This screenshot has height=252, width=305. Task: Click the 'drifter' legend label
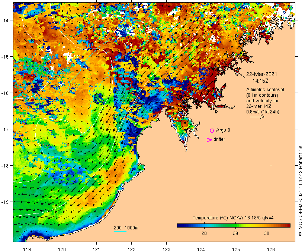pyautogui.click(x=219, y=139)
